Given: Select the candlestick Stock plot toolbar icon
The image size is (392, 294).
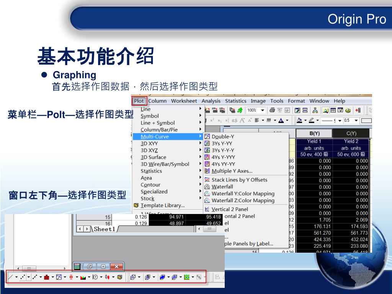Looking at the screenshot, I should [107, 277].
